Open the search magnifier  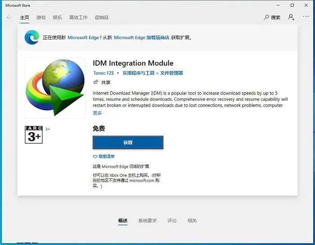tap(266, 17)
